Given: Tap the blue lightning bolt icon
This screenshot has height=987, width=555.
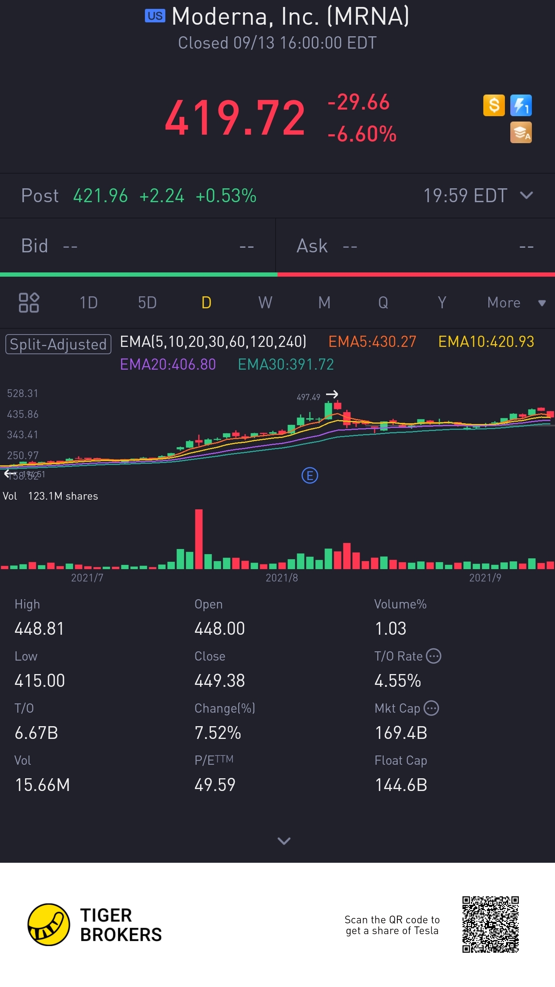Looking at the screenshot, I should pos(521,105).
